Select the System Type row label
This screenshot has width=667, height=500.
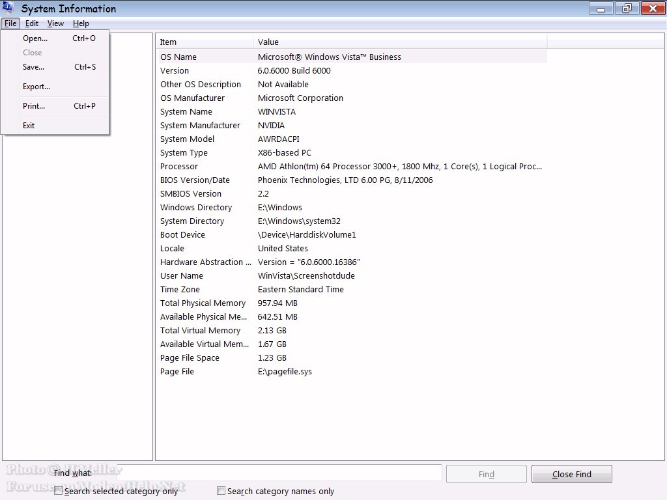point(184,152)
